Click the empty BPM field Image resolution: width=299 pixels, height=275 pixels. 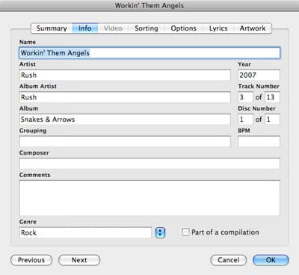click(x=259, y=141)
